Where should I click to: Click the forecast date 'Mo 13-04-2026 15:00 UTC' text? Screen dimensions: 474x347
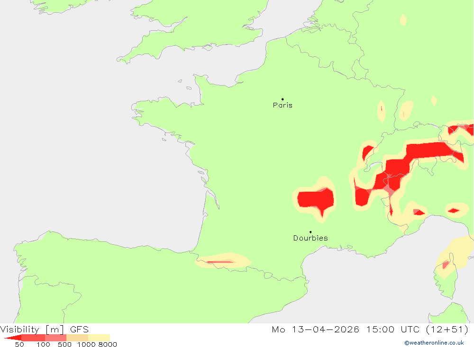[x=346, y=329]
